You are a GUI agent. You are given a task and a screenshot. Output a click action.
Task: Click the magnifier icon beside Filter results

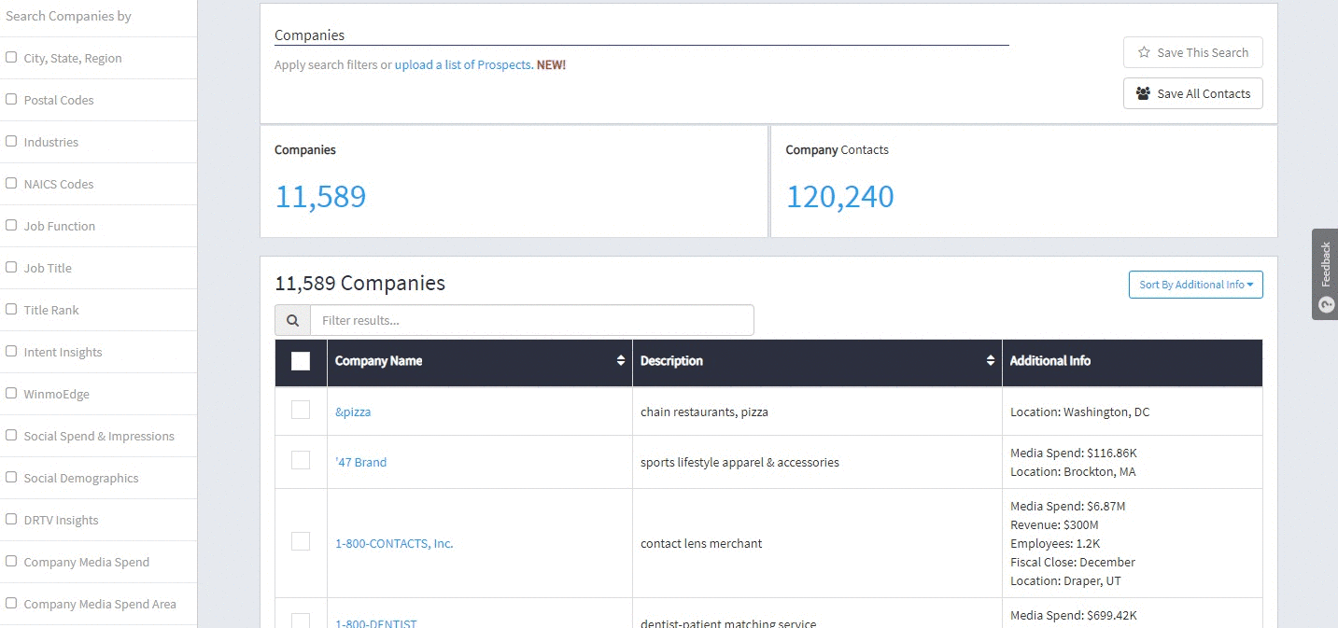click(x=292, y=320)
